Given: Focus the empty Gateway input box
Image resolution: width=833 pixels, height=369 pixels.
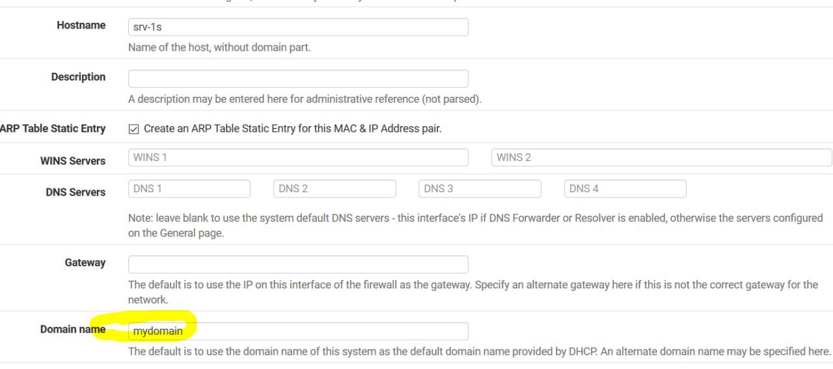Looking at the screenshot, I should [298, 264].
